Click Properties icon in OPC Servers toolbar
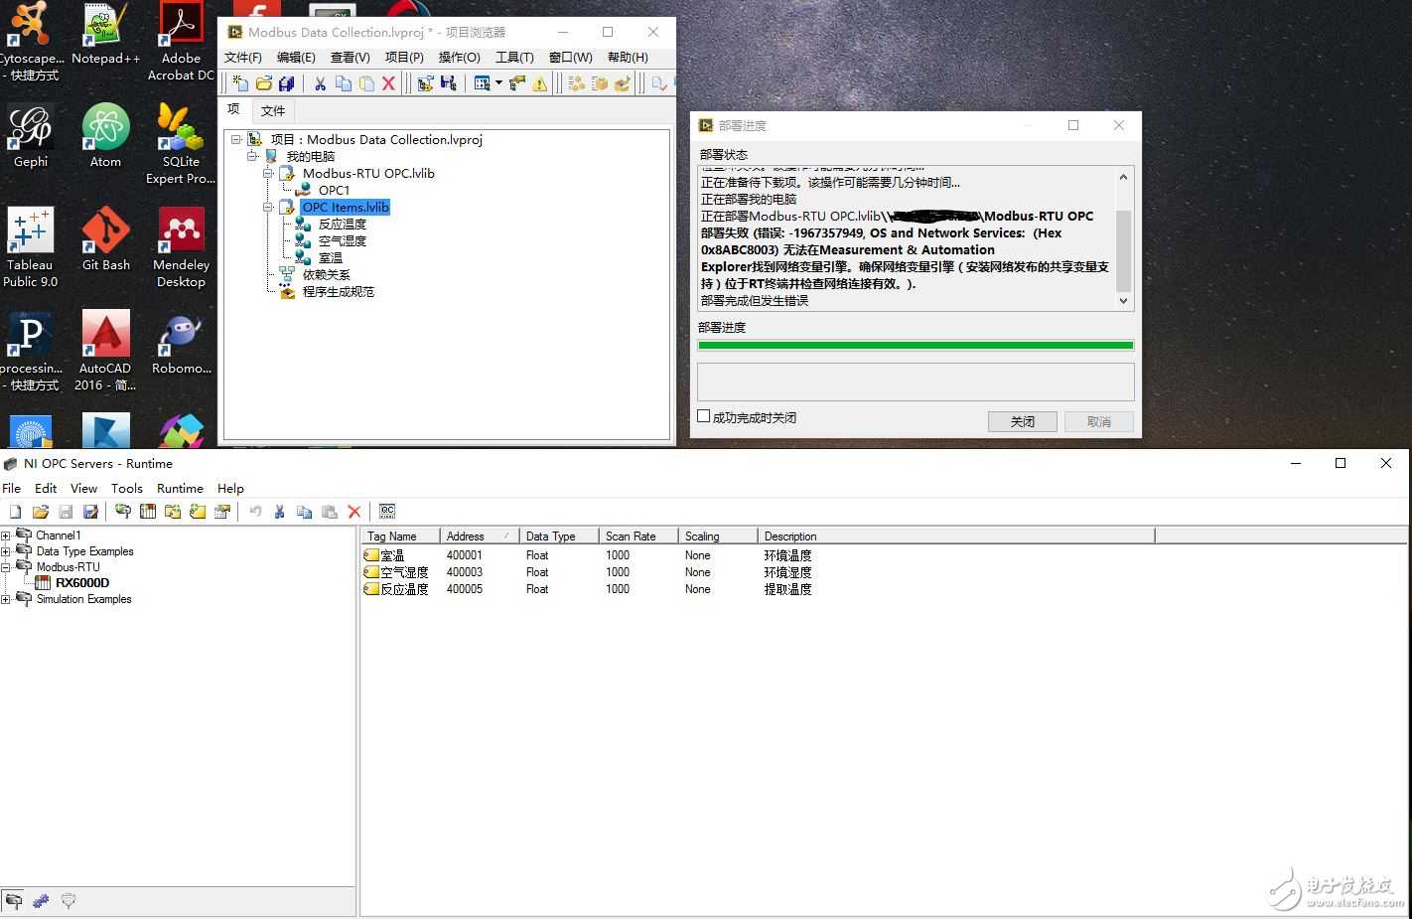This screenshot has height=919, width=1412. (x=222, y=512)
